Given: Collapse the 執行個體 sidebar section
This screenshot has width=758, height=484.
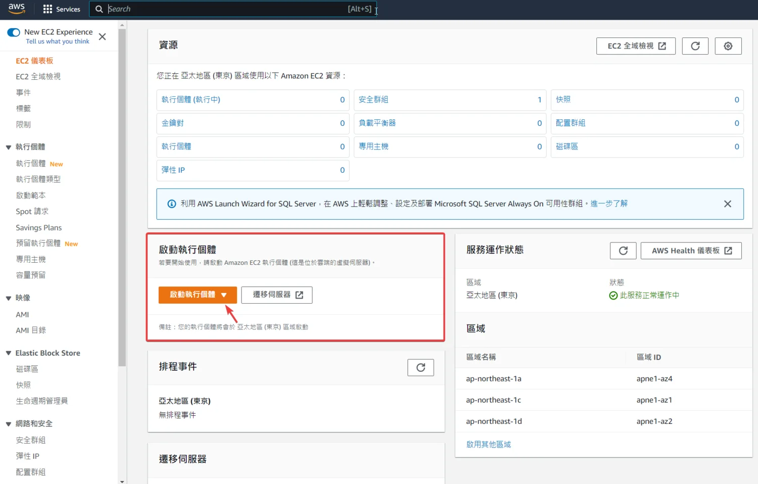Looking at the screenshot, I should pos(9,148).
